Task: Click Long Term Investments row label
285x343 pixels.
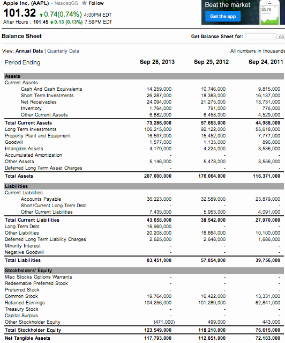Action: 31,129
